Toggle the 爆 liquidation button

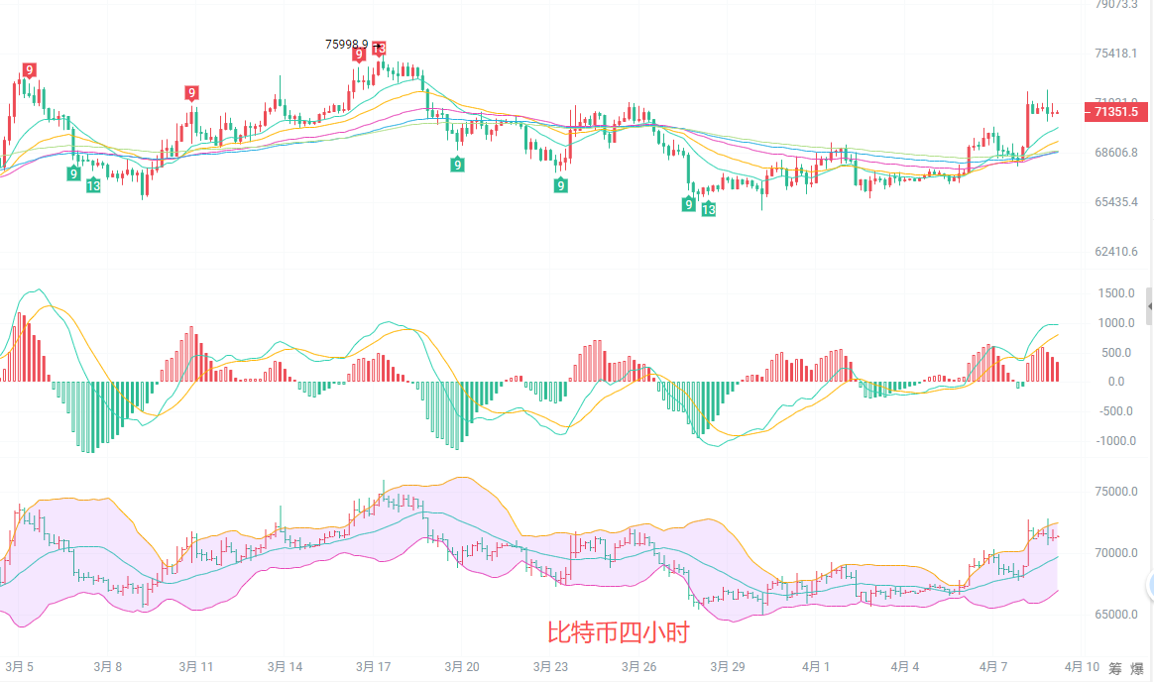1138,669
